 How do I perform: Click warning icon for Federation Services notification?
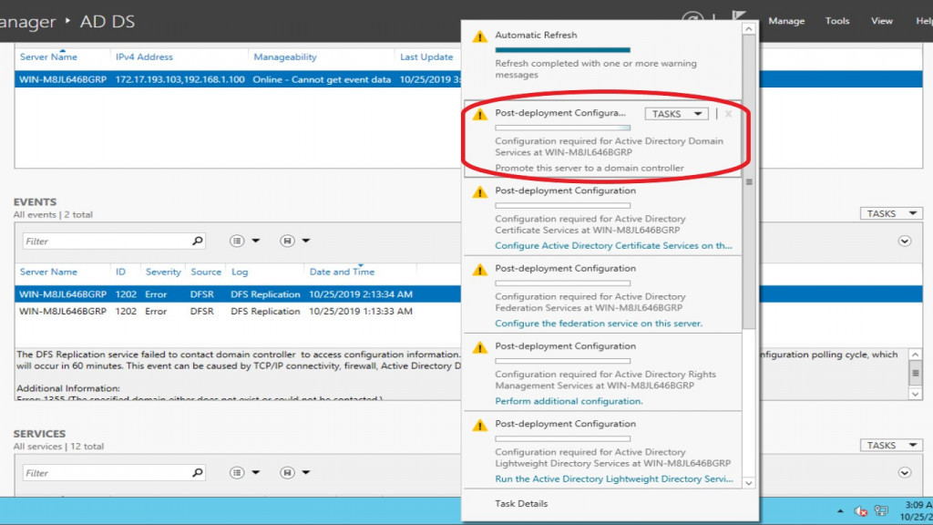(x=479, y=270)
